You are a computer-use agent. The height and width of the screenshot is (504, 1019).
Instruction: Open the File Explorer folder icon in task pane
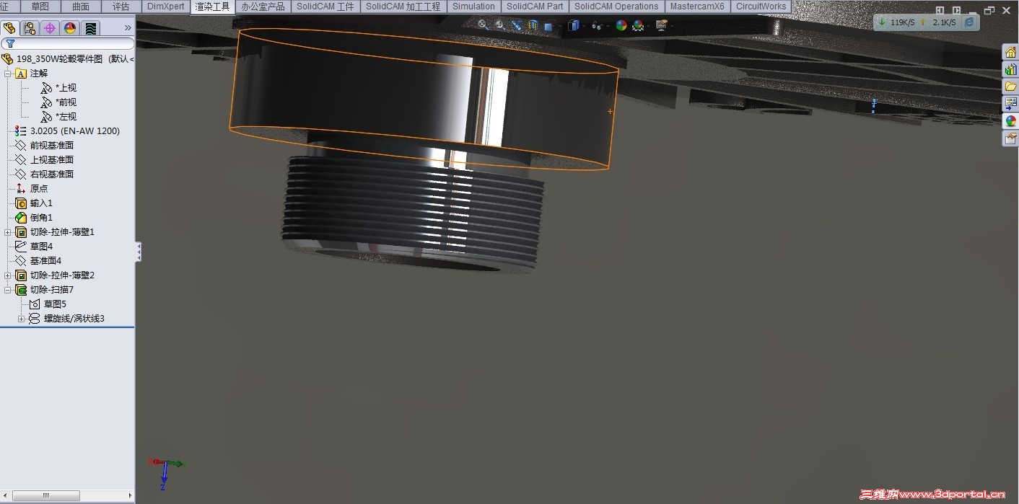click(x=1010, y=87)
